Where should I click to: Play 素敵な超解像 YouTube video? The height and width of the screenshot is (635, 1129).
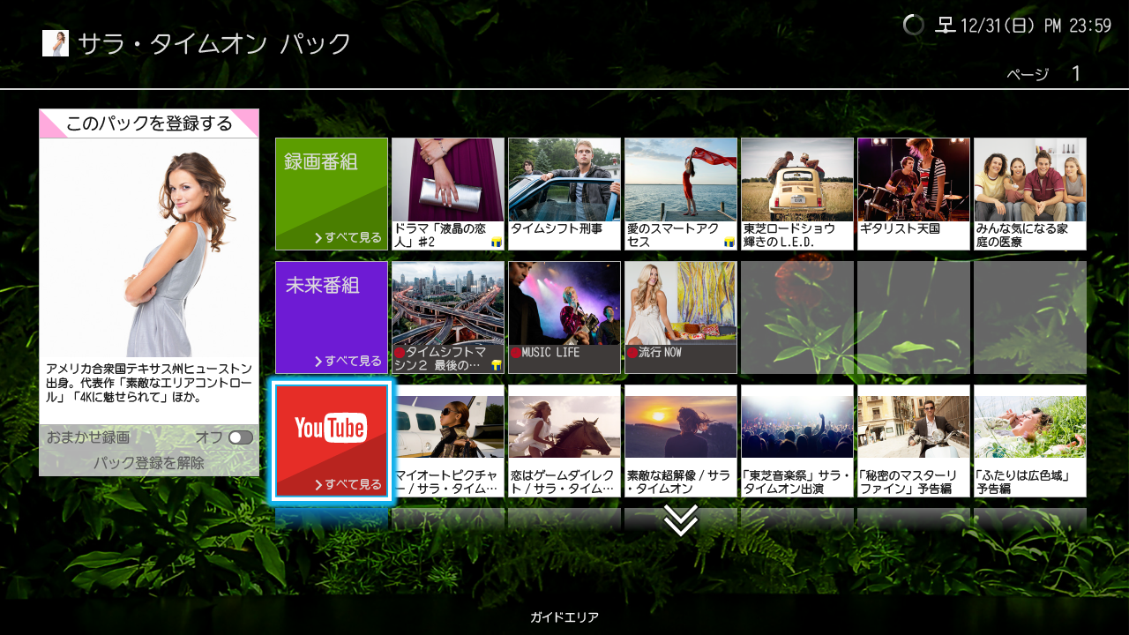681,441
